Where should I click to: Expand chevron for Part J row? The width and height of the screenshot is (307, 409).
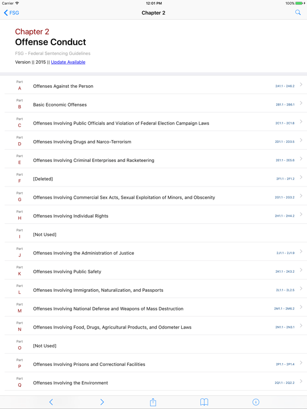301,251
